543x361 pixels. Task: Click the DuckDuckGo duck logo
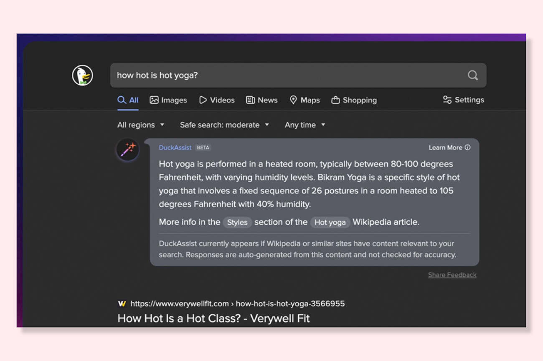[x=82, y=75]
